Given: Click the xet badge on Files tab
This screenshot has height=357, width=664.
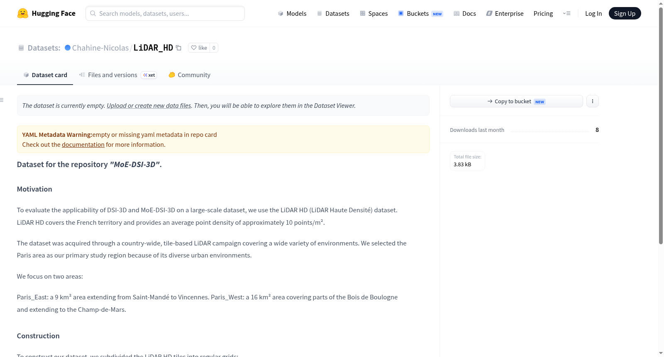Looking at the screenshot, I should [149, 75].
